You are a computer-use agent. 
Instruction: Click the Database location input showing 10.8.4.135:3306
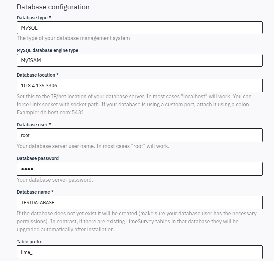(x=140, y=85)
